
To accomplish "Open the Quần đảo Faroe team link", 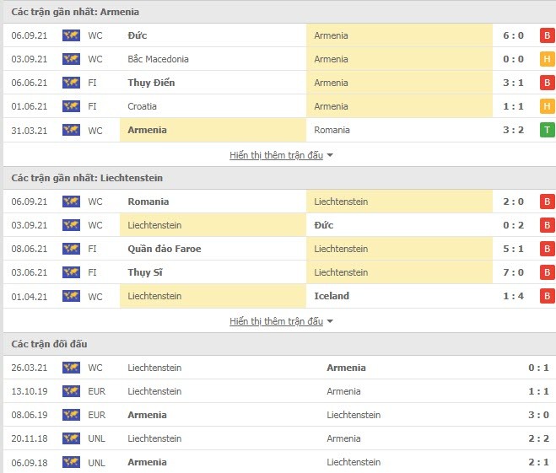I will point(165,249).
